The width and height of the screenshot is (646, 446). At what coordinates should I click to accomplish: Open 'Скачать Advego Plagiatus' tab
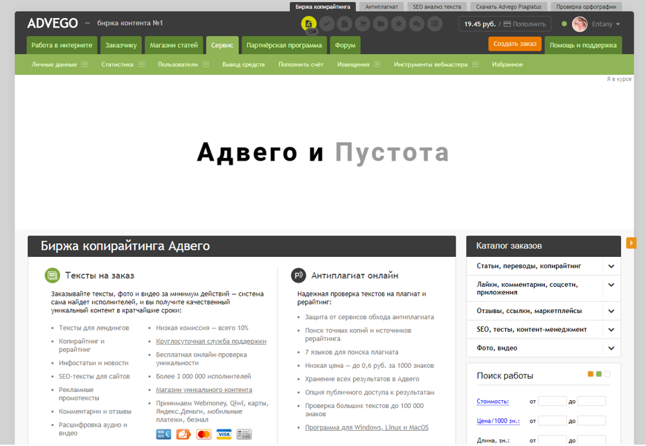coord(508,7)
